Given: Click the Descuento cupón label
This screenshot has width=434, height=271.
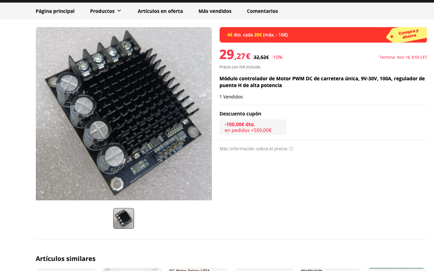Looking at the screenshot, I should (x=240, y=114).
